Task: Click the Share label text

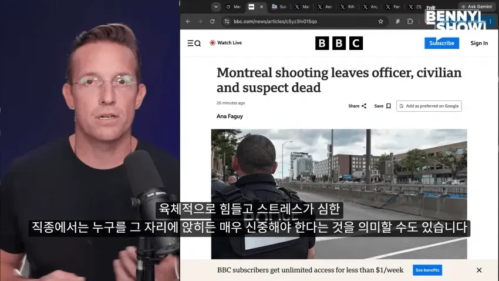Action: click(353, 106)
